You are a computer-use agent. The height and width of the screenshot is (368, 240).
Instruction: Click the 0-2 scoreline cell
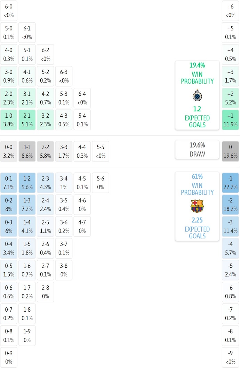[9, 205]
